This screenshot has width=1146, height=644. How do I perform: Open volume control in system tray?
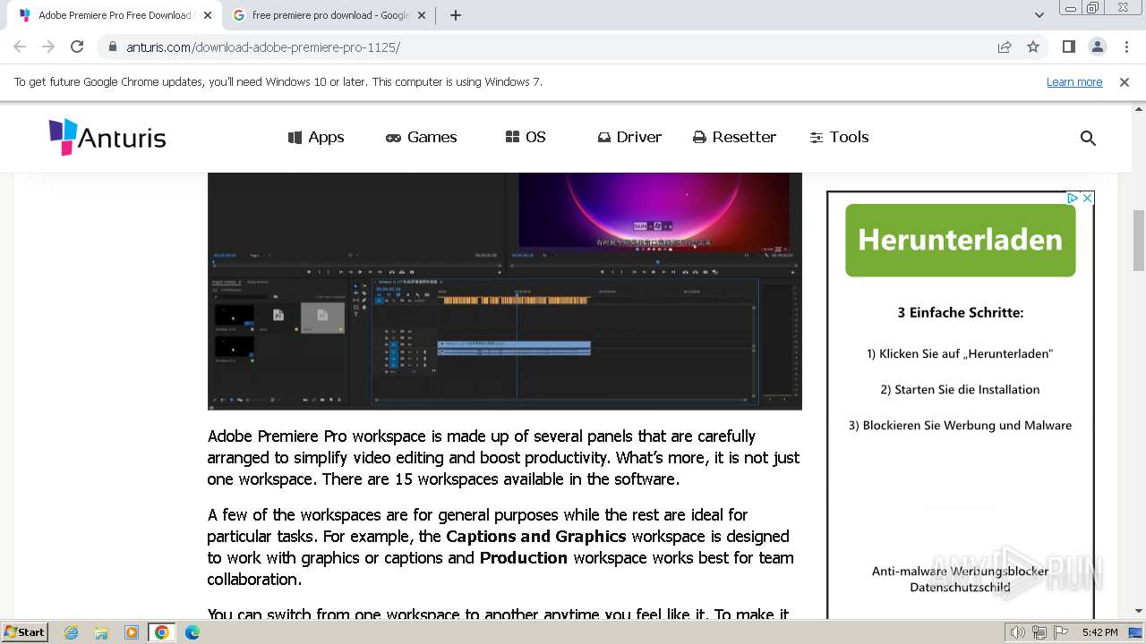tap(1018, 632)
